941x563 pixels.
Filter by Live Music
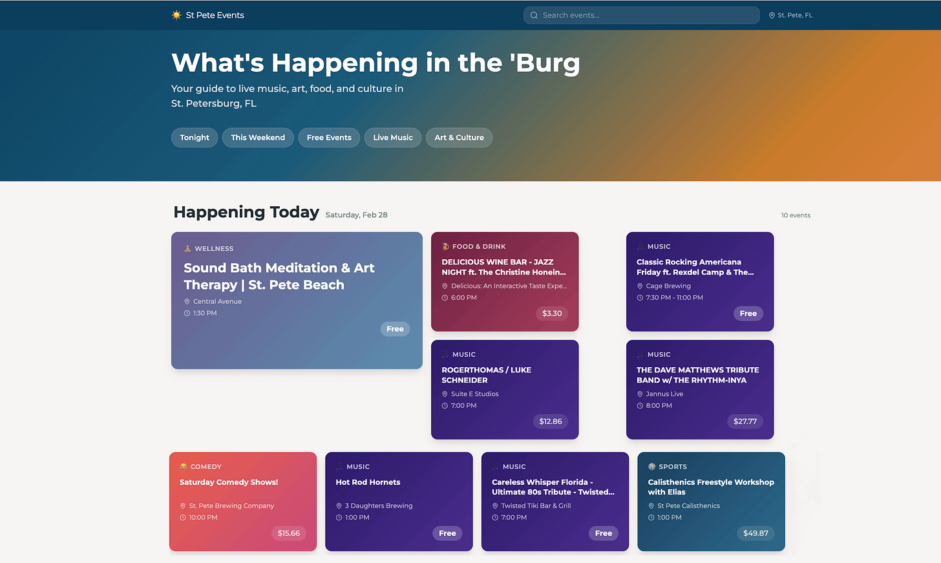(x=393, y=138)
